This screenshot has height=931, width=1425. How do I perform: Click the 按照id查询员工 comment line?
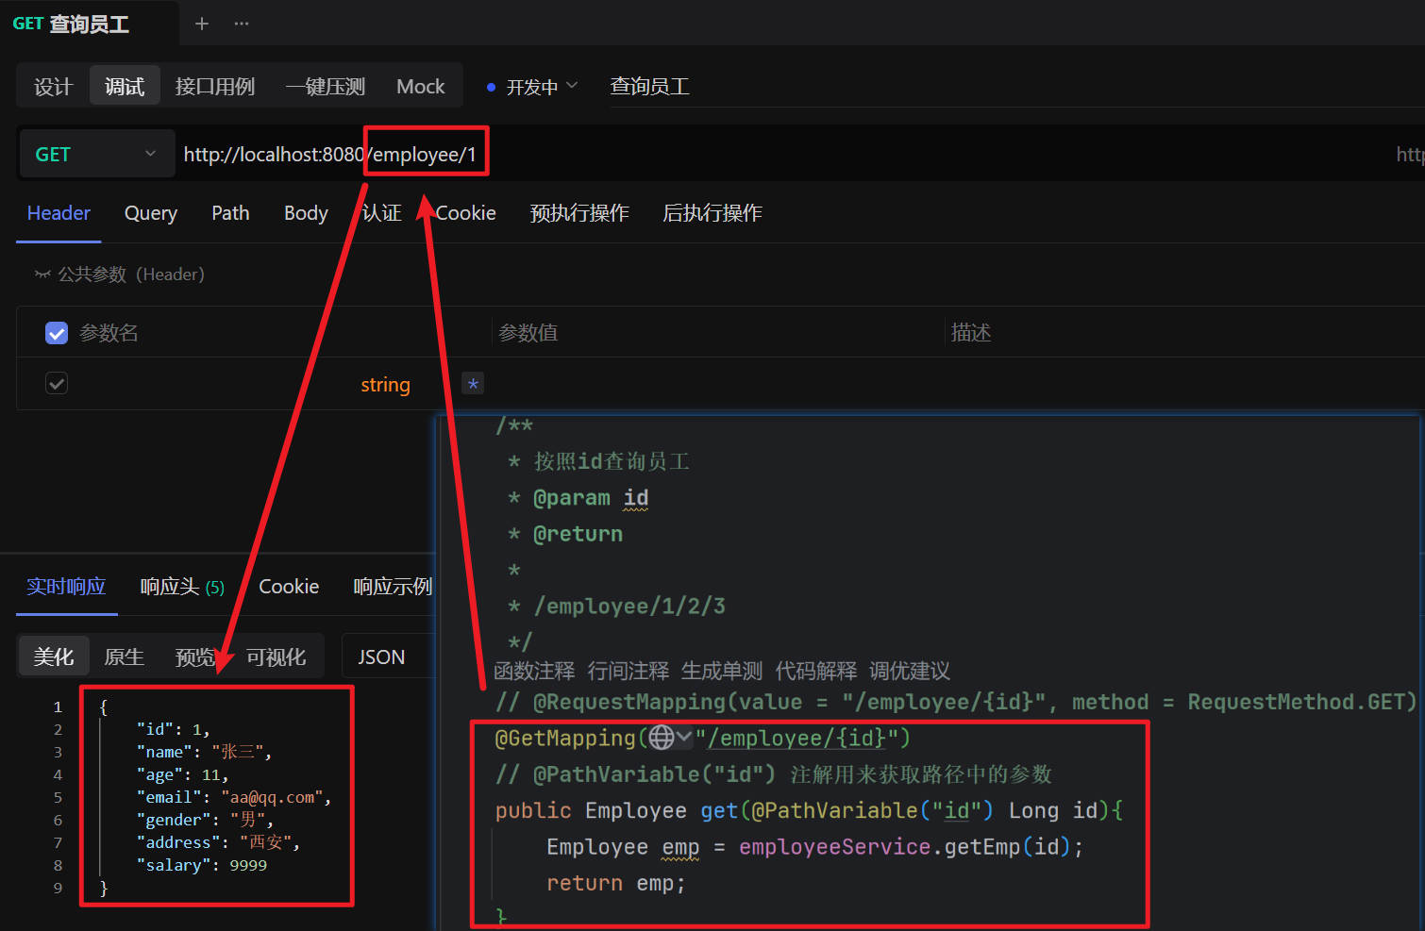[599, 461]
